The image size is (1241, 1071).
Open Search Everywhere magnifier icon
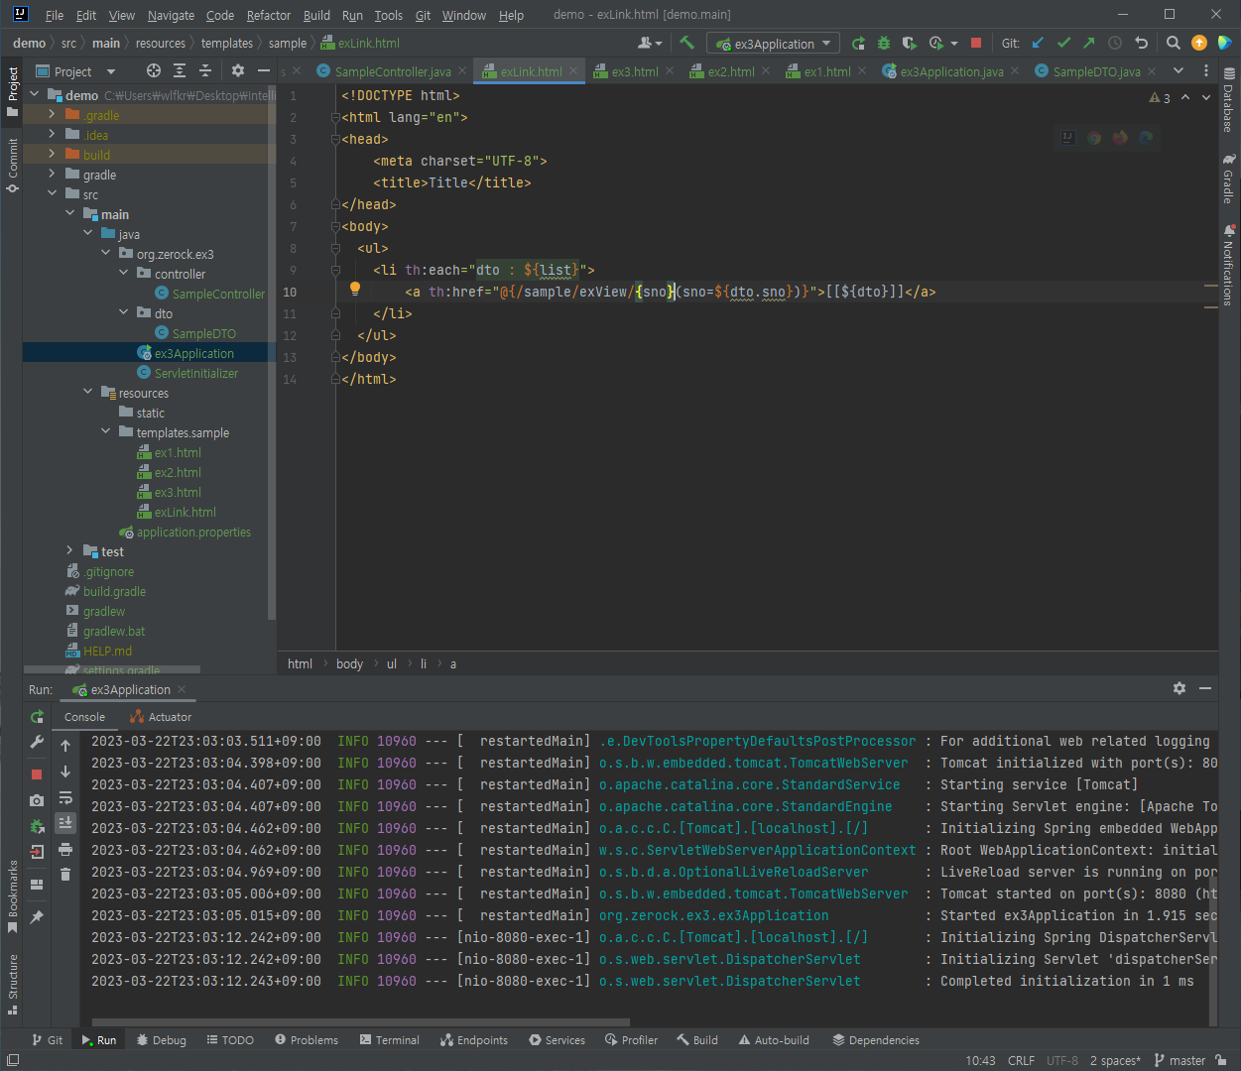pyautogui.click(x=1174, y=43)
